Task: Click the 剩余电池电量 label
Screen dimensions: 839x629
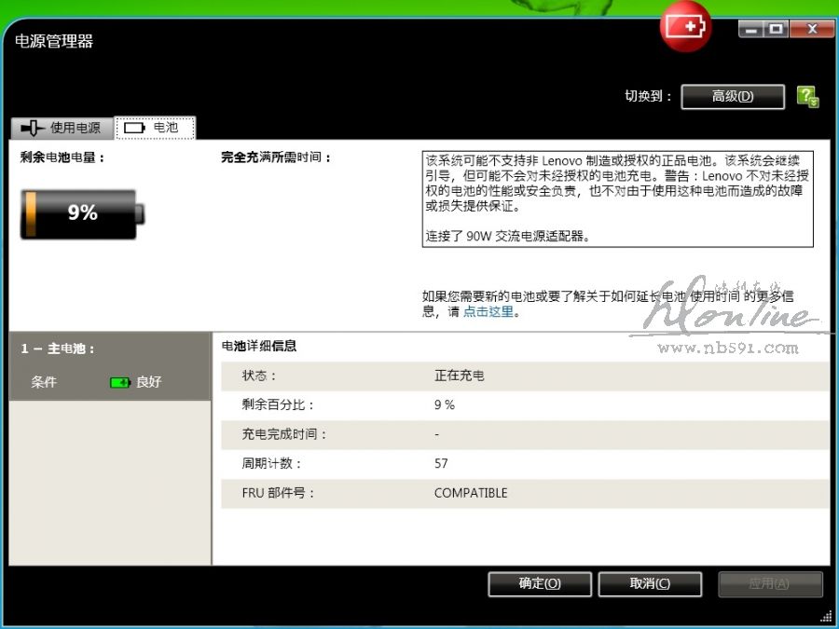Action: [x=62, y=157]
